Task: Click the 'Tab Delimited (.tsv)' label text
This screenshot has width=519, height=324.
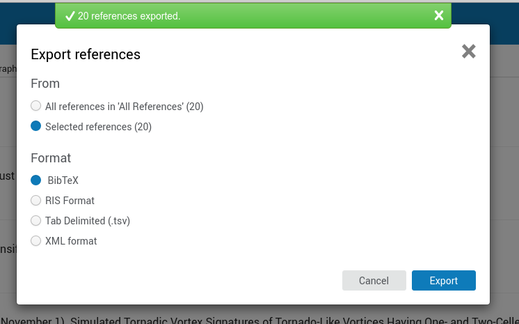Action: pyautogui.click(x=88, y=221)
